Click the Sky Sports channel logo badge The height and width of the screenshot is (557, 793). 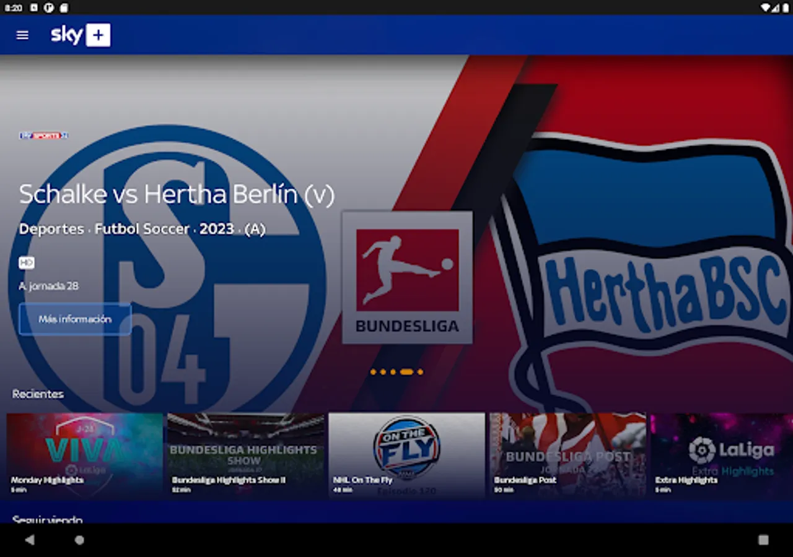(x=43, y=136)
